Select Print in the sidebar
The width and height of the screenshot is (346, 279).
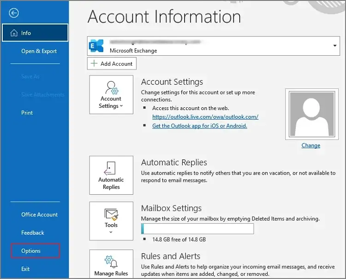pyautogui.click(x=27, y=113)
